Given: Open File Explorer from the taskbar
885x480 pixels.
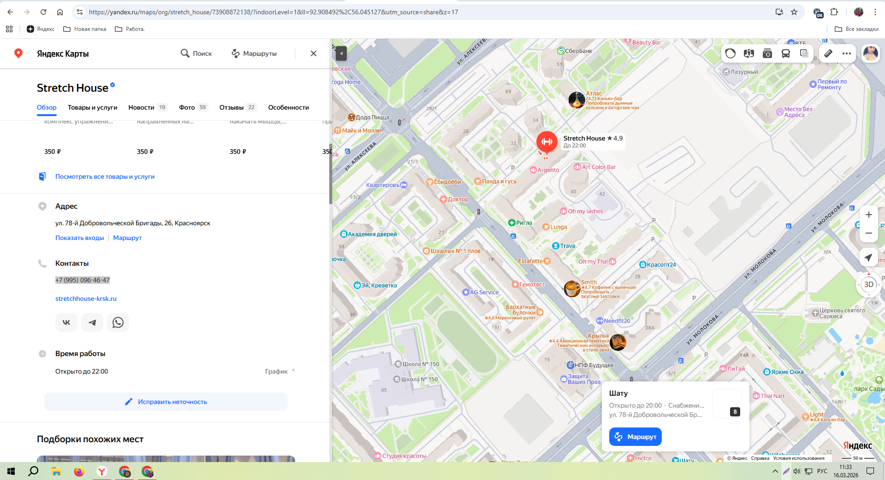Looking at the screenshot, I should pyautogui.click(x=56, y=471).
